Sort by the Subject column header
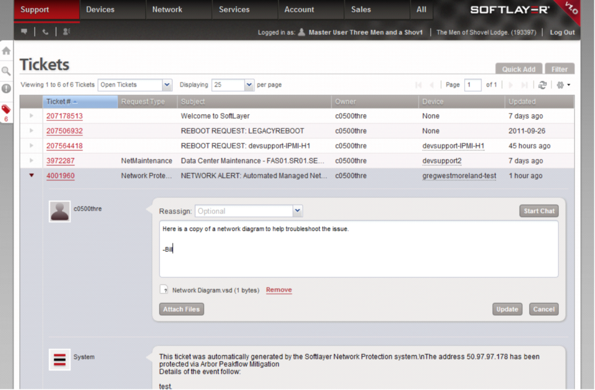Image resolution: width=595 pixels, height=390 pixels. click(x=255, y=102)
